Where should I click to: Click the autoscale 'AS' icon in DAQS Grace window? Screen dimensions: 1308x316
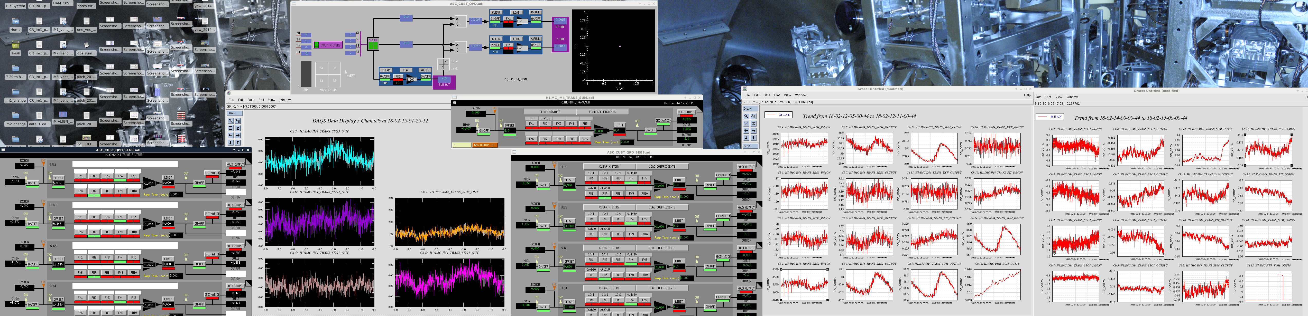point(238,121)
